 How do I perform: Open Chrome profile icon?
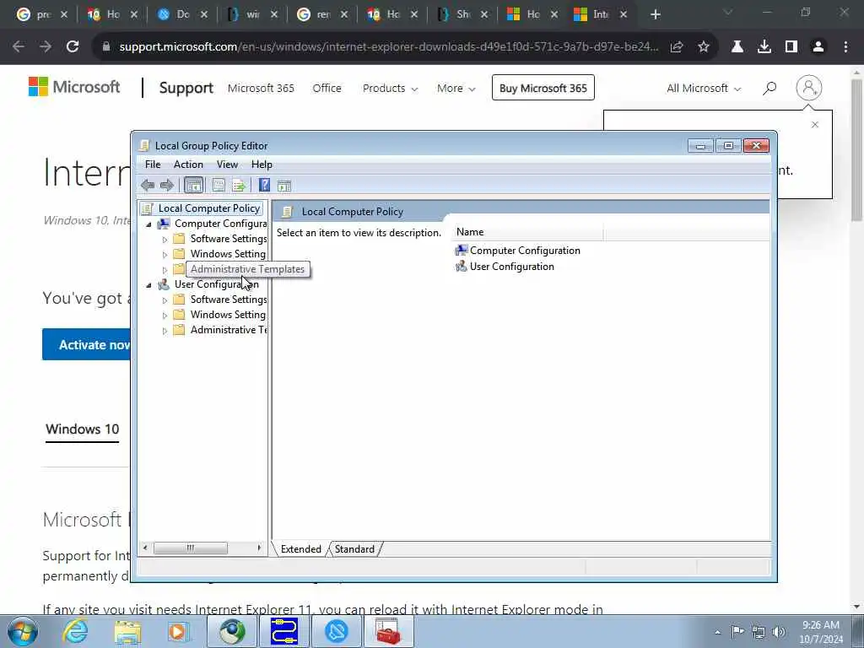point(818,47)
